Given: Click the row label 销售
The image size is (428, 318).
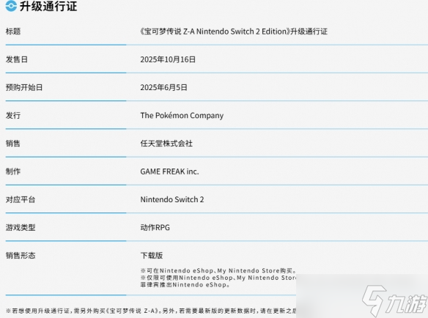Looking at the screenshot, I should [x=13, y=144].
